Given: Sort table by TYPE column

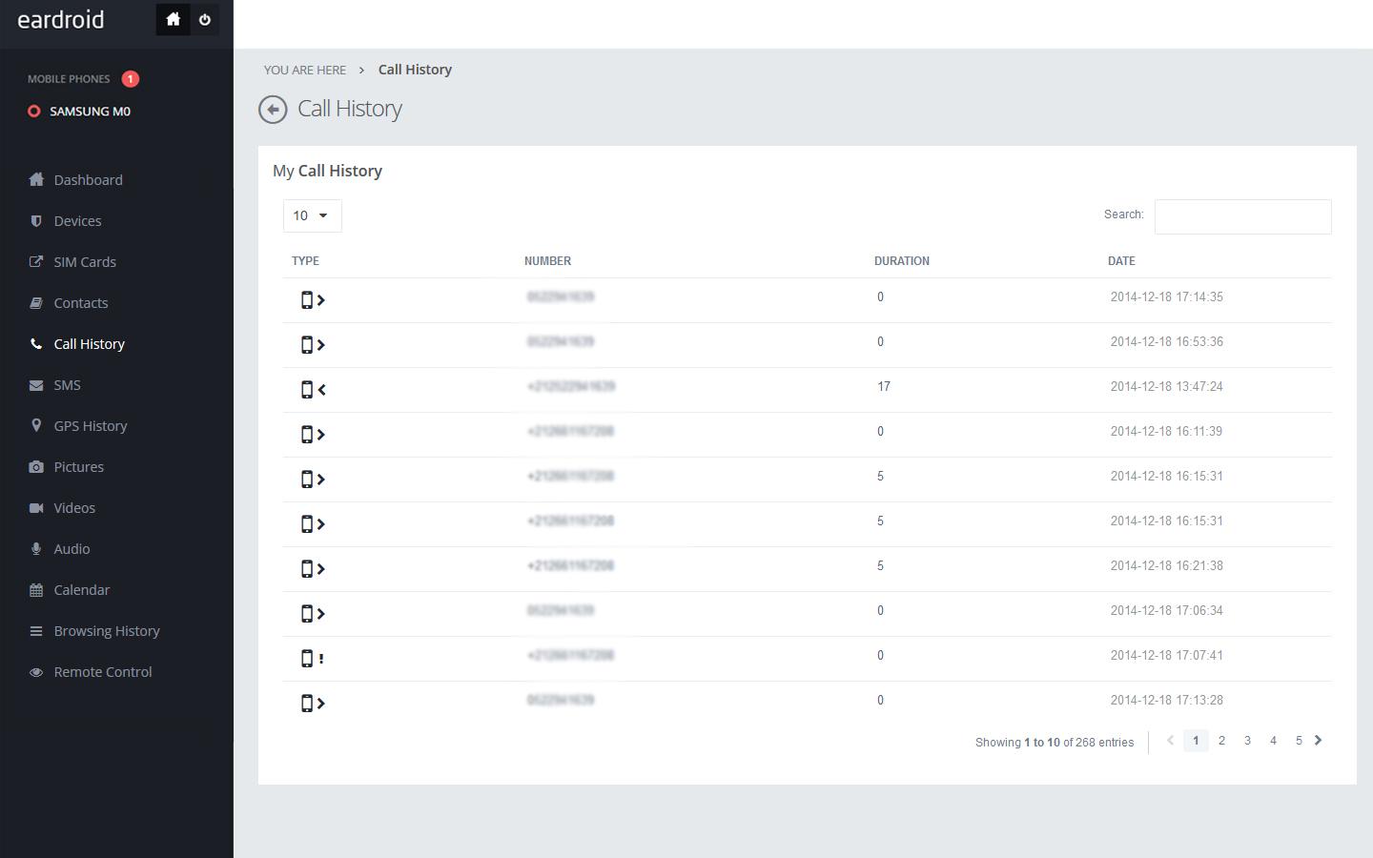Looking at the screenshot, I should tap(305, 261).
